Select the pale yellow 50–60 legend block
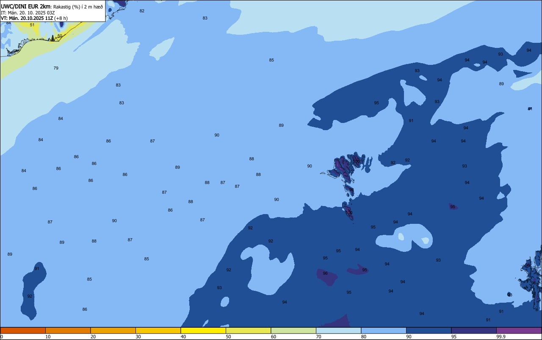The width and height of the screenshot is (542, 340). tap(248, 330)
